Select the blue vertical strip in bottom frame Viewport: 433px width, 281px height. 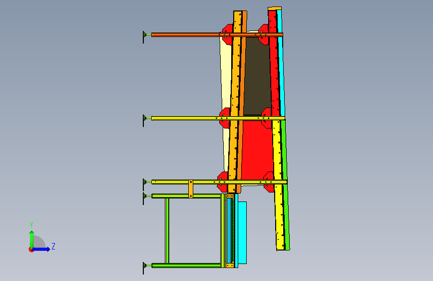point(229,230)
